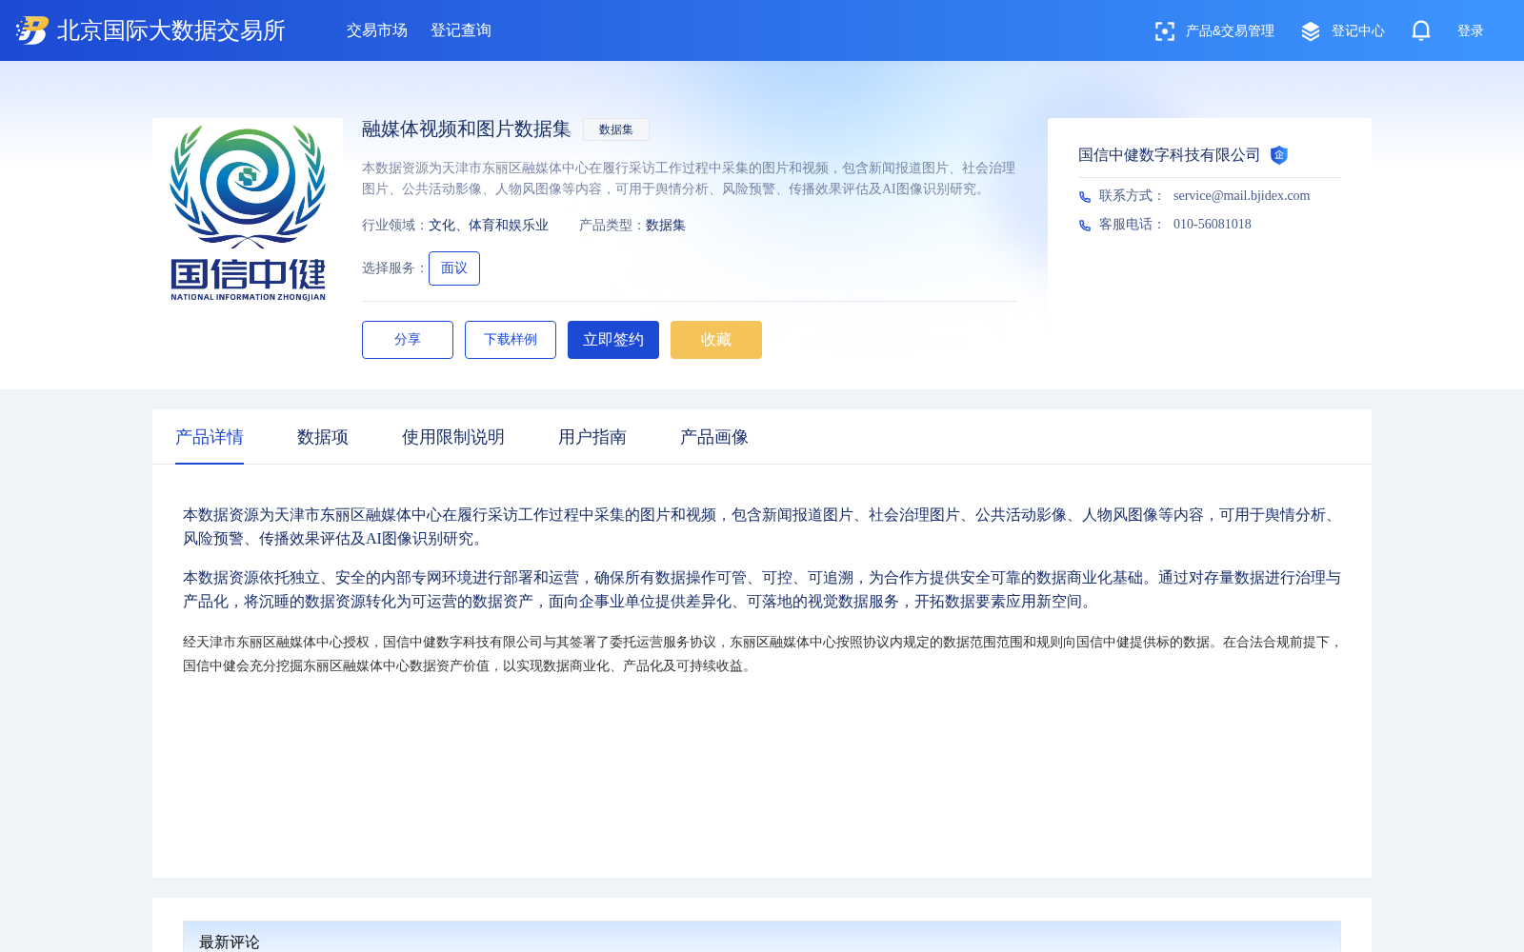The width and height of the screenshot is (1524, 952).
Task: Open the 登记中心 layers icon
Action: click(1311, 31)
